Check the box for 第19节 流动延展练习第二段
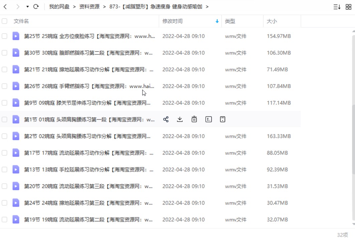The height and width of the screenshot is (241, 355). pos(4,220)
